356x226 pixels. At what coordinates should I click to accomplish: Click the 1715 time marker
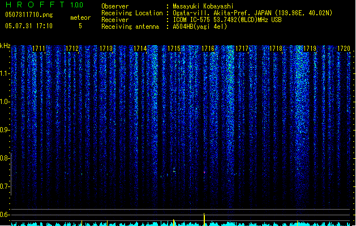tap(174, 49)
